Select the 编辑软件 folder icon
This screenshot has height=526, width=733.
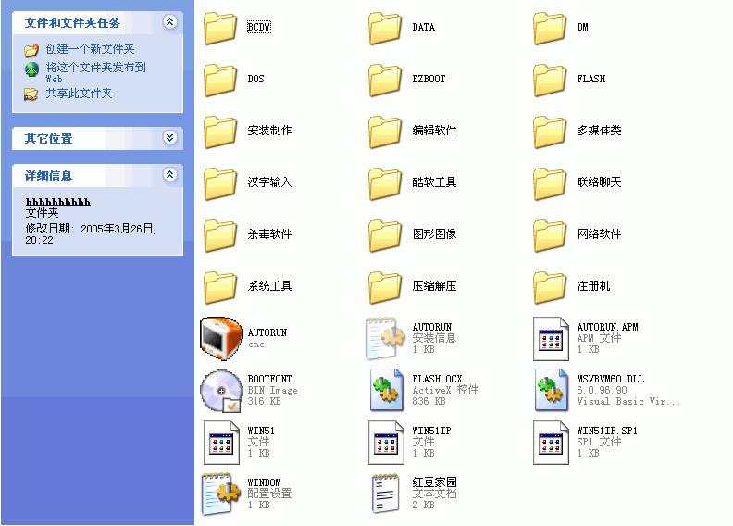pos(385,131)
